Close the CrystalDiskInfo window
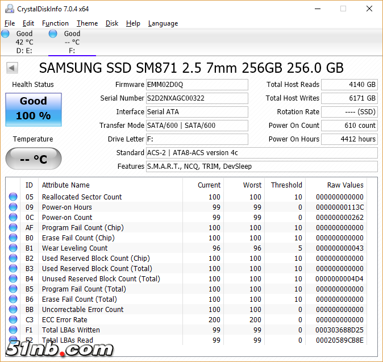The height and width of the screenshot is (362, 383). point(369,9)
